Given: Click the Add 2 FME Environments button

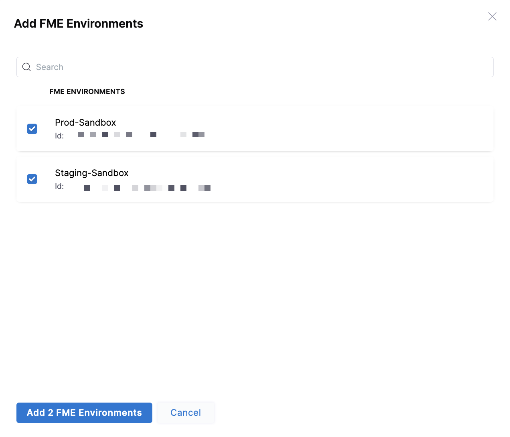Looking at the screenshot, I should tap(84, 413).
